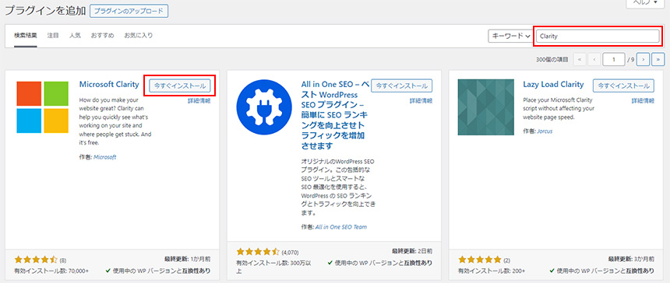This screenshot has width=670, height=283.
Task: Click the 300個の項目 results count text
Action: (x=552, y=60)
